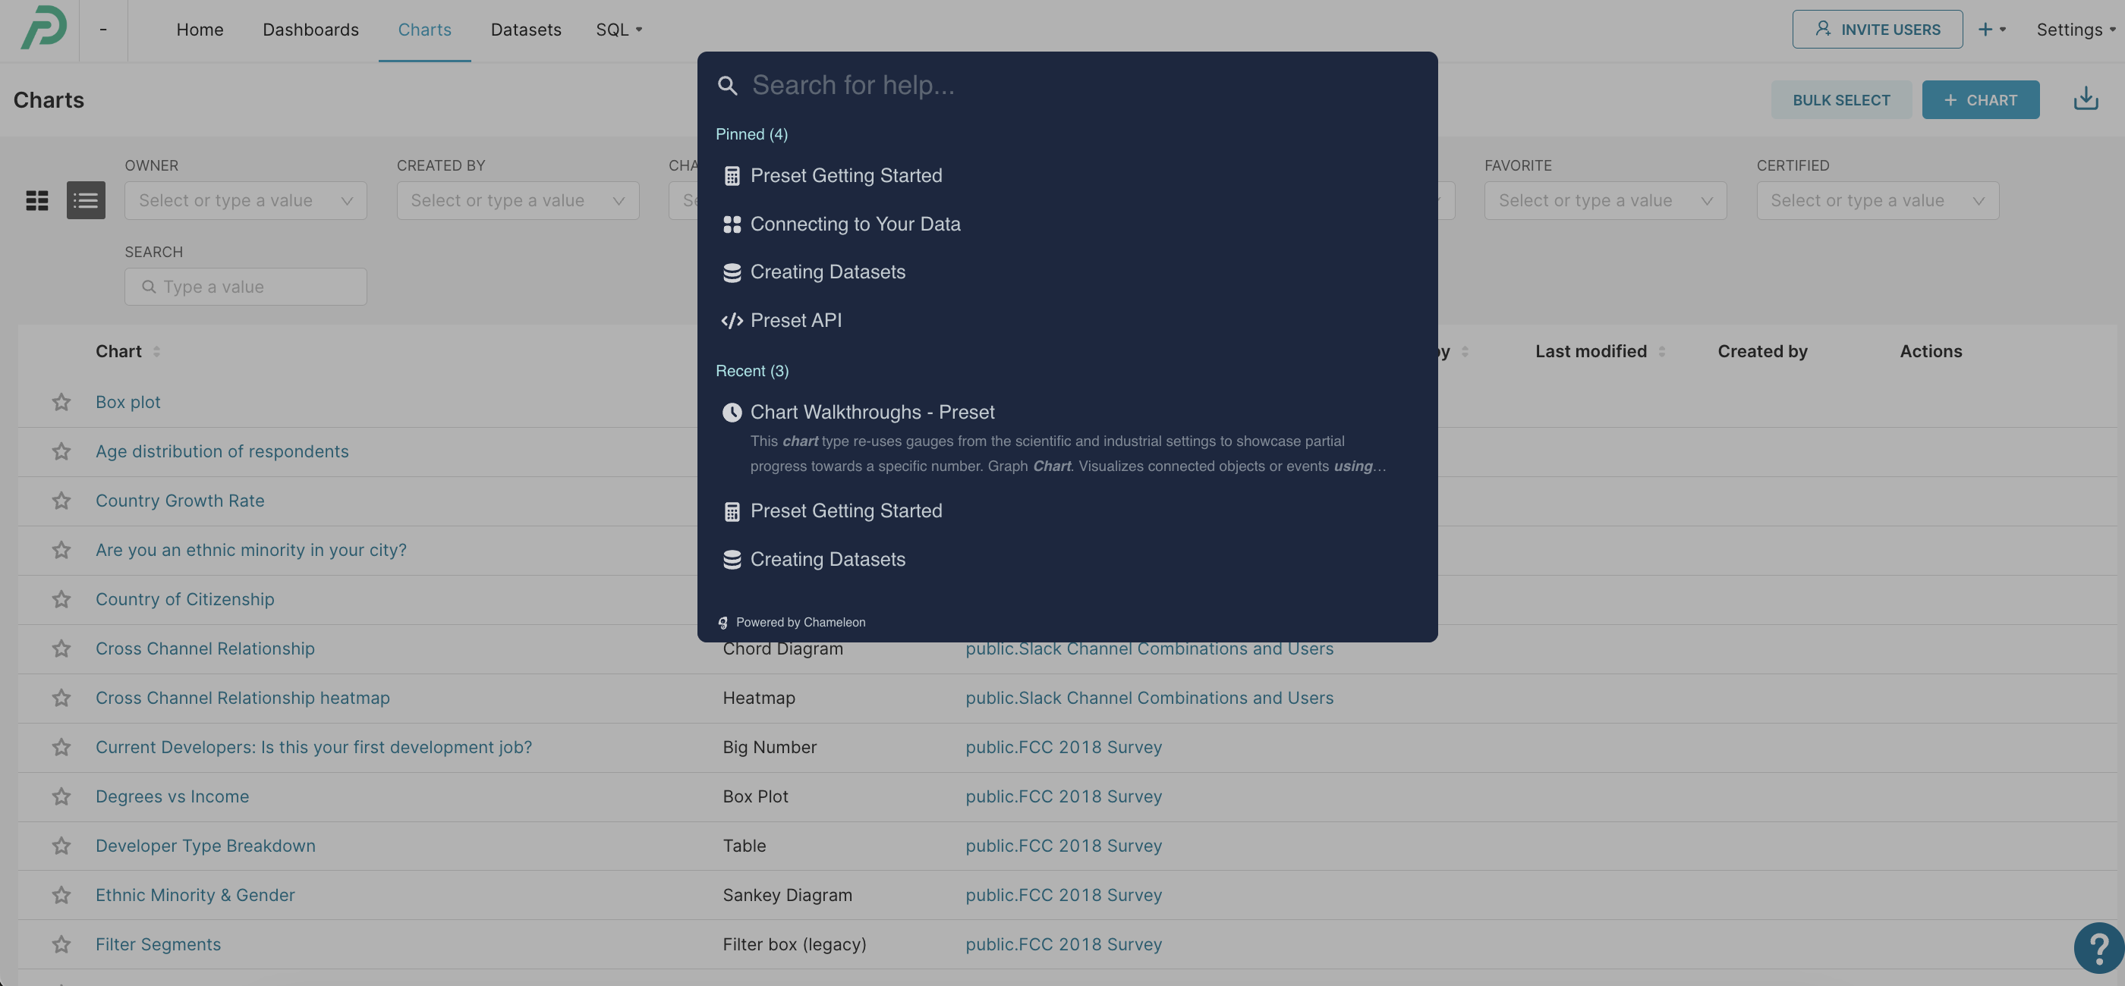Open the Charts tab
This screenshot has height=986, width=2125.
pyautogui.click(x=424, y=30)
